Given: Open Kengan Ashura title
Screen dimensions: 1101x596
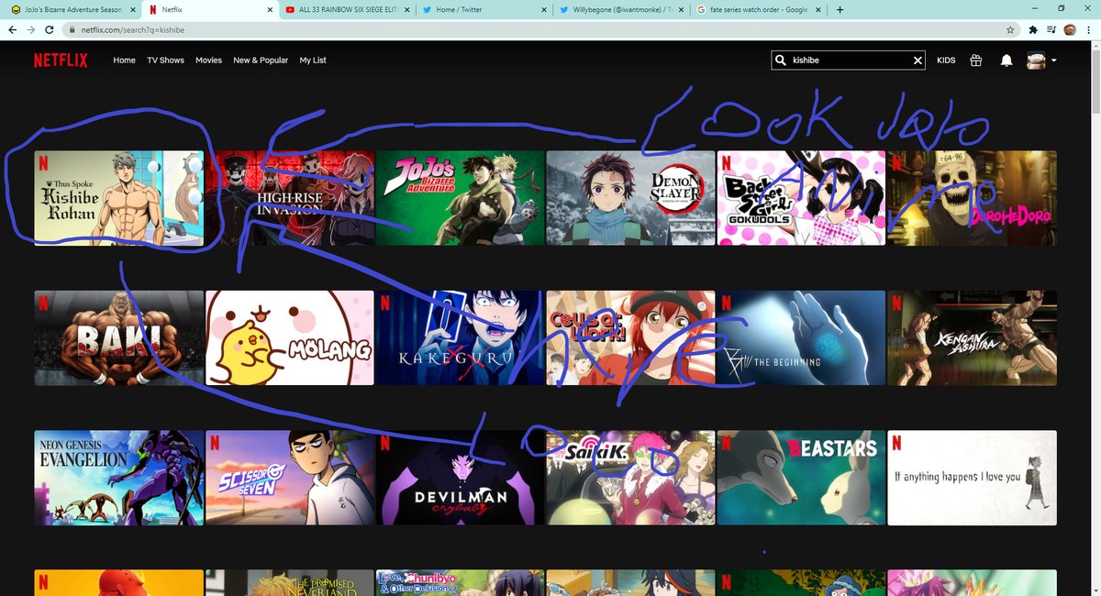Looking at the screenshot, I should (973, 338).
